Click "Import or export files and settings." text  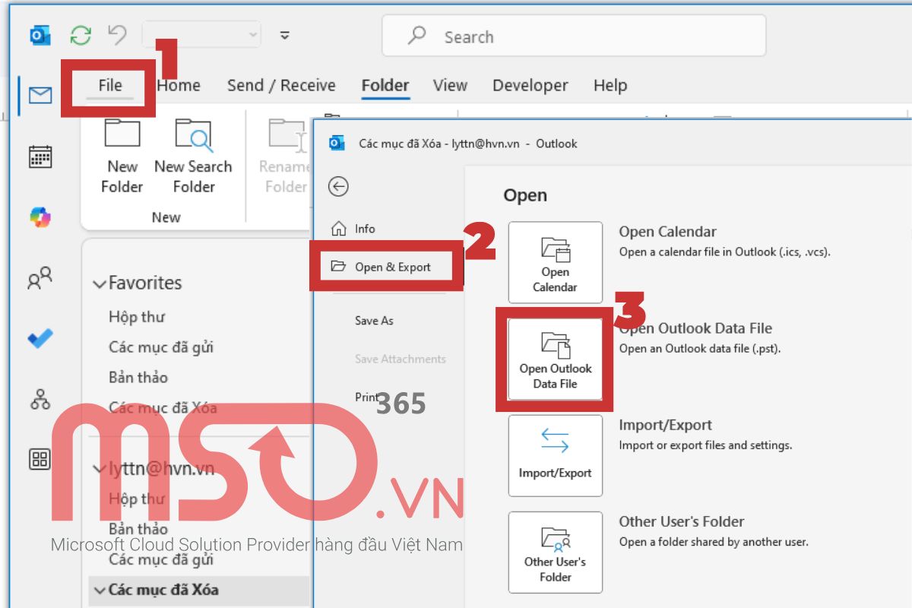(705, 445)
